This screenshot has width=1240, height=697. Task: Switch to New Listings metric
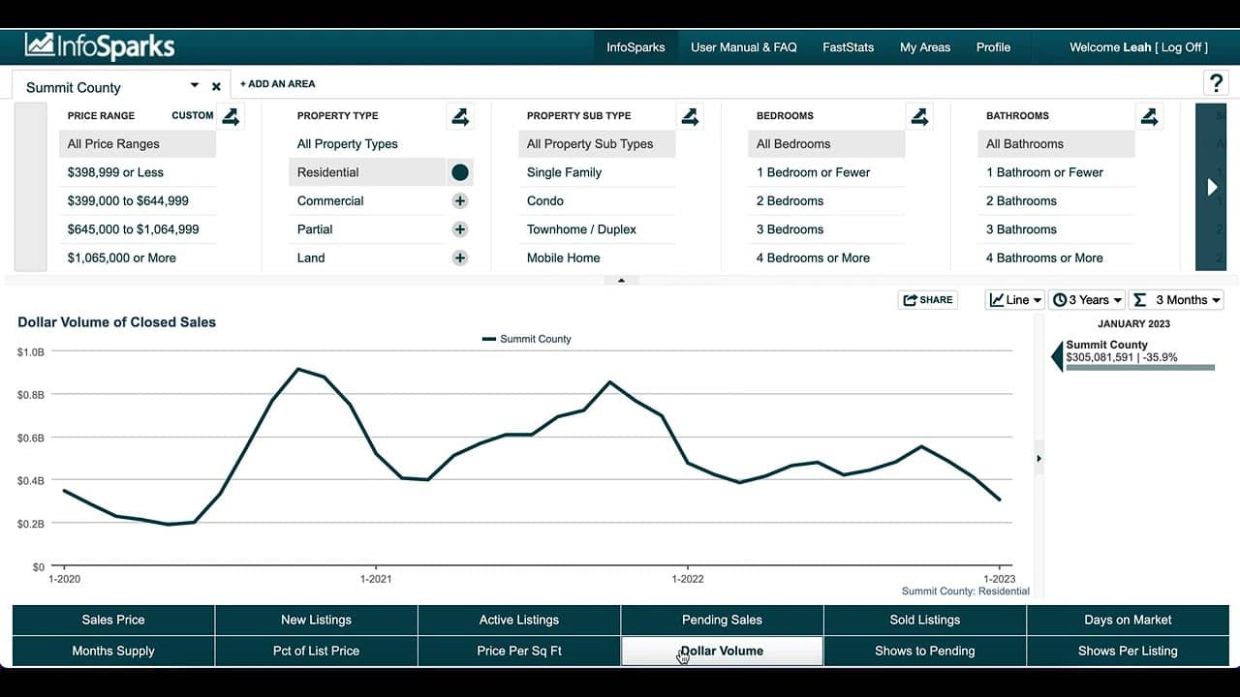point(316,621)
